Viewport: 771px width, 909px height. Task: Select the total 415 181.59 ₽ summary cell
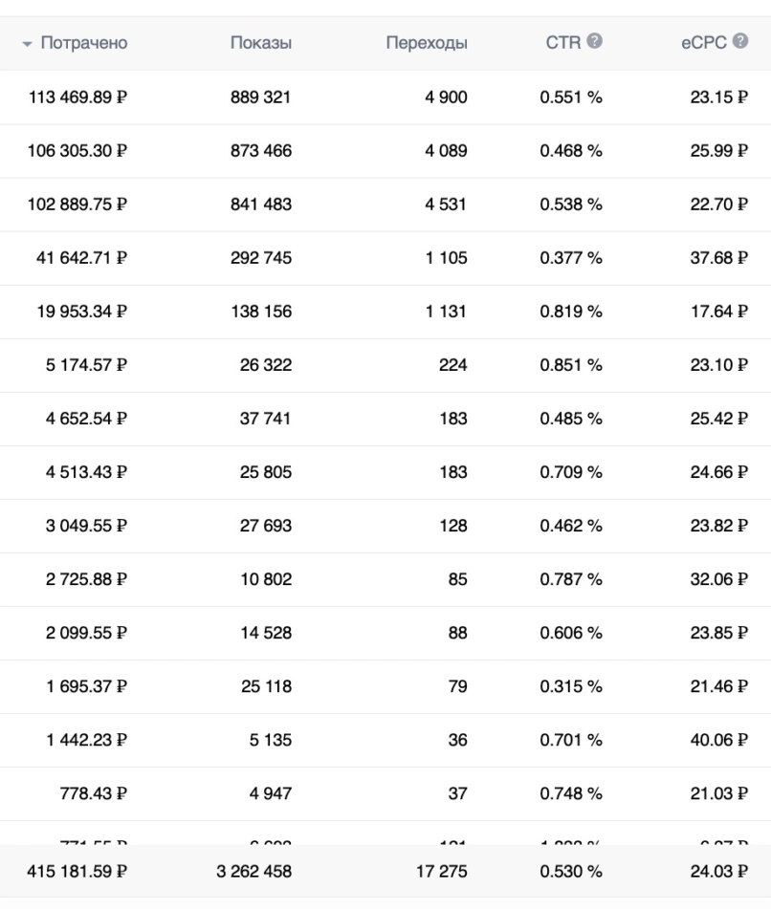[x=77, y=872]
